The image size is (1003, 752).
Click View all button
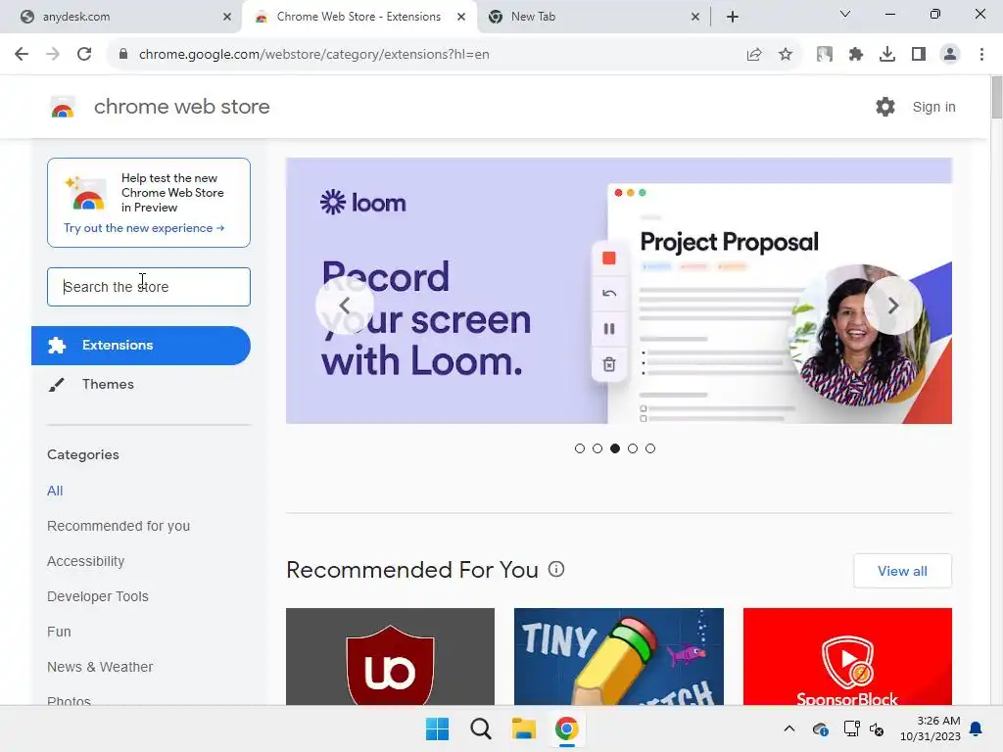point(902,571)
